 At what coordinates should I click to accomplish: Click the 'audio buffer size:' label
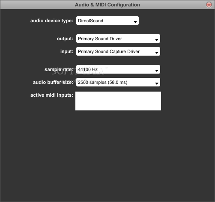point(53,82)
